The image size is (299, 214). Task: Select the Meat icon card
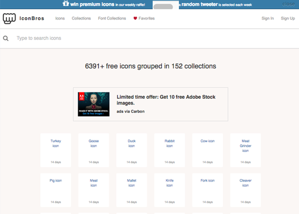coord(94,190)
